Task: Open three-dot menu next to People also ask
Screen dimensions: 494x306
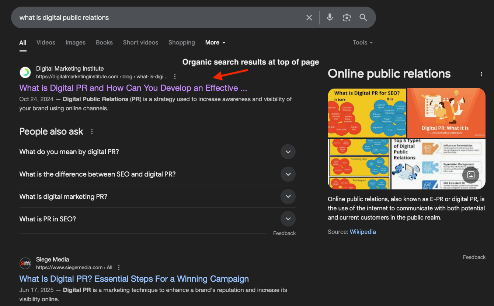Action: coord(92,132)
